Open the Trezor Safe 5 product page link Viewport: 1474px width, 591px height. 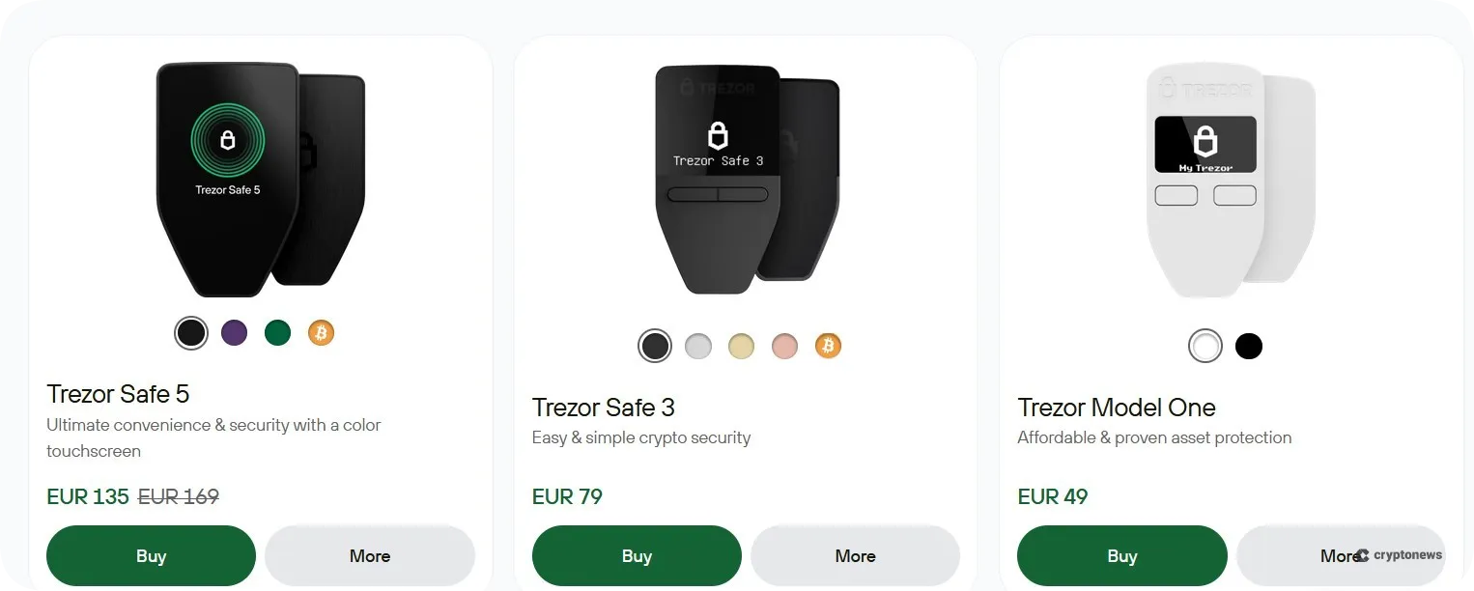(x=118, y=394)
